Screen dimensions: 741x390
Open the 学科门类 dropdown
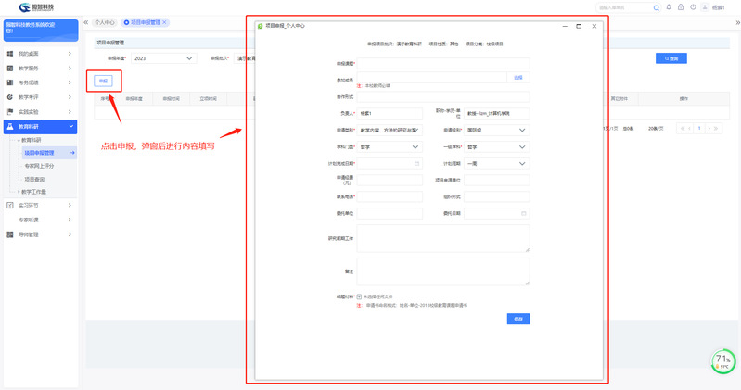coord(390,146)
